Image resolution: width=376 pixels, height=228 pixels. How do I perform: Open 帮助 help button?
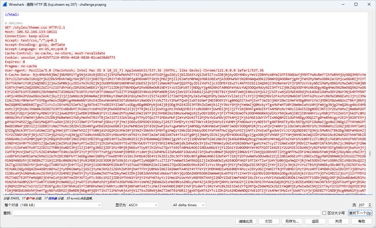click(362, 221)
